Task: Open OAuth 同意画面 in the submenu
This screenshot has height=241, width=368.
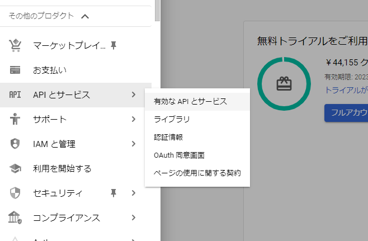Action: click(197, 155)
